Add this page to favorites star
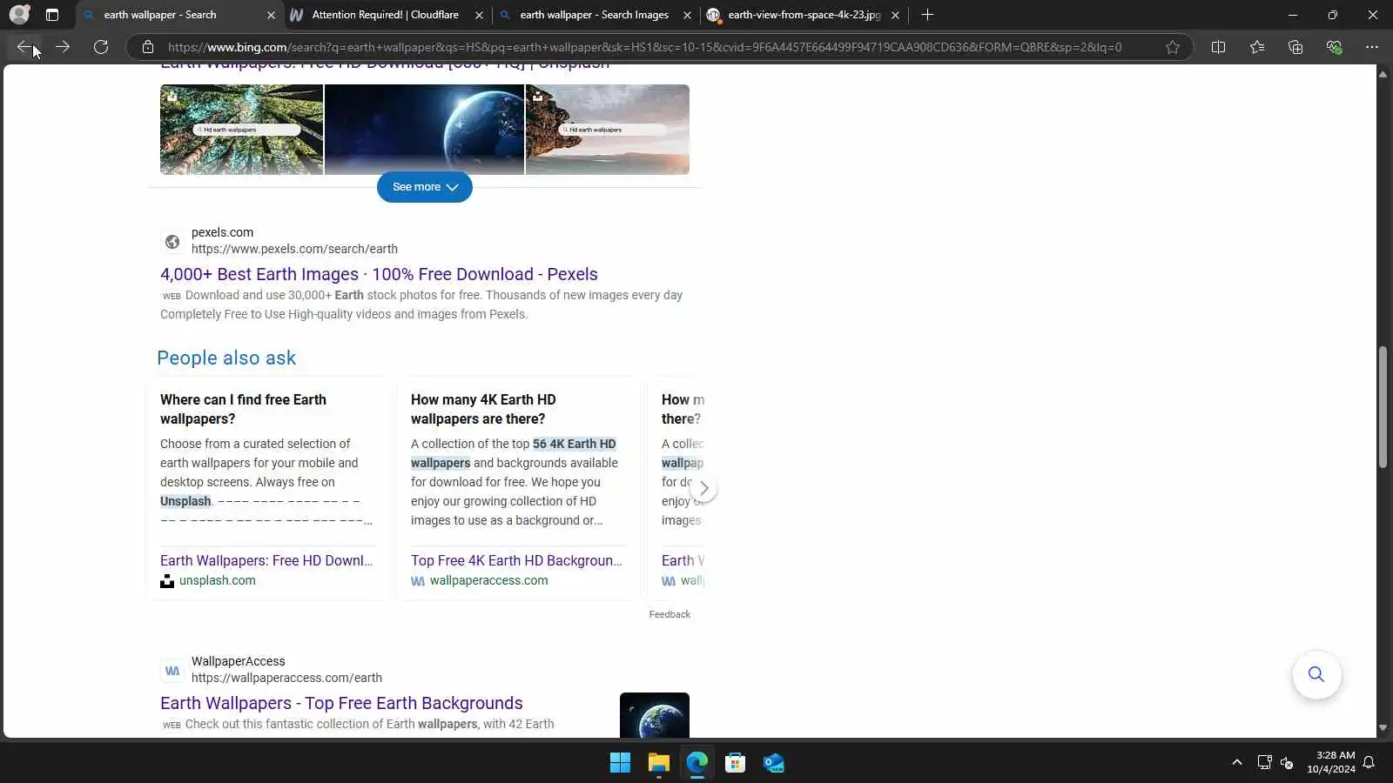The image size is (1393, 783). click(x=1173, y=47)
